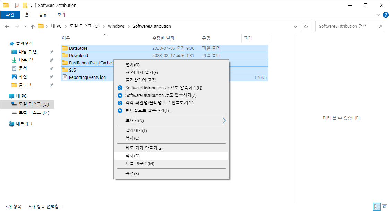
Task: Select the PostRebootEventCache folder
Action: tap(91, 63)
